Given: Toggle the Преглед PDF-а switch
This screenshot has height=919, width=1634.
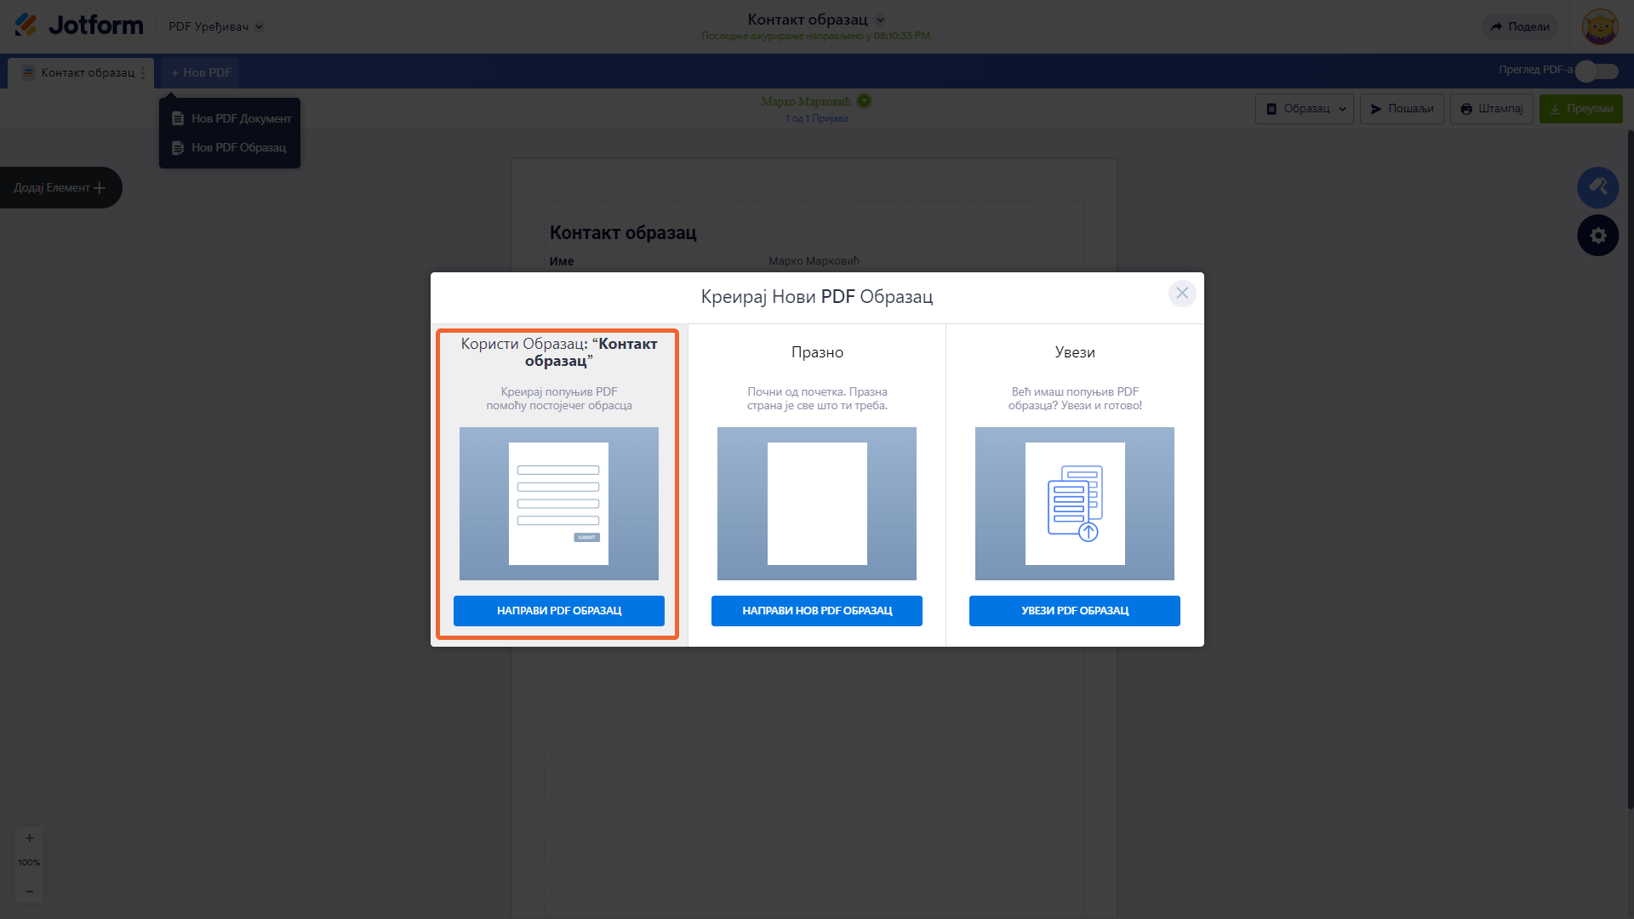Looking at the screenshot, I should click(x=1596, y=71).
